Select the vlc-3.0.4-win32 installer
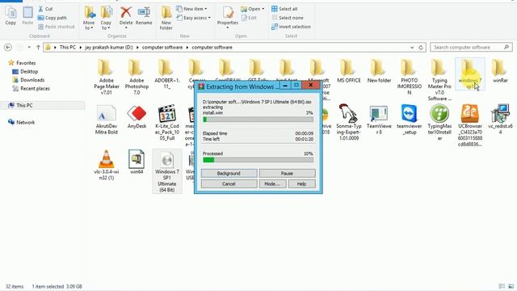This screenshot has width=517, height=291. point(106,165)
